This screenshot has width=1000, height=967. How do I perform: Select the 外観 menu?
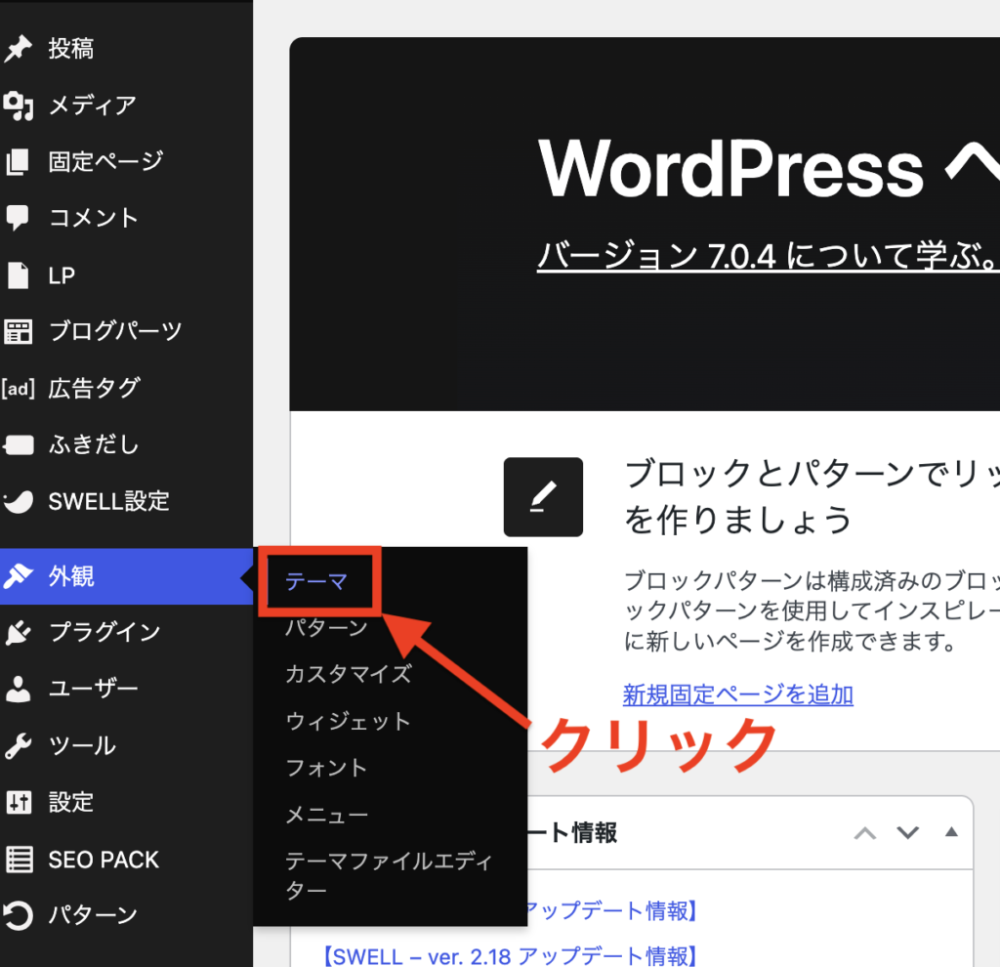click(x=126, y=576)
